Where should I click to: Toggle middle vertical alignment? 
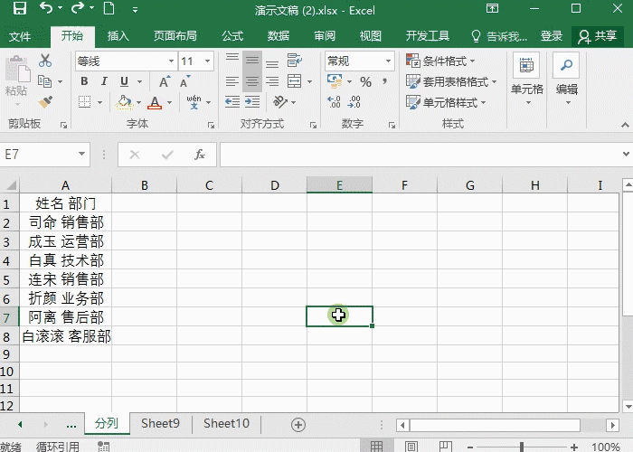pos(252,61)
